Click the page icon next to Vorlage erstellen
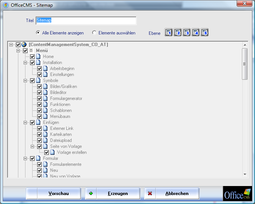This screenshot has height=204, width=255. pos(52,152)
